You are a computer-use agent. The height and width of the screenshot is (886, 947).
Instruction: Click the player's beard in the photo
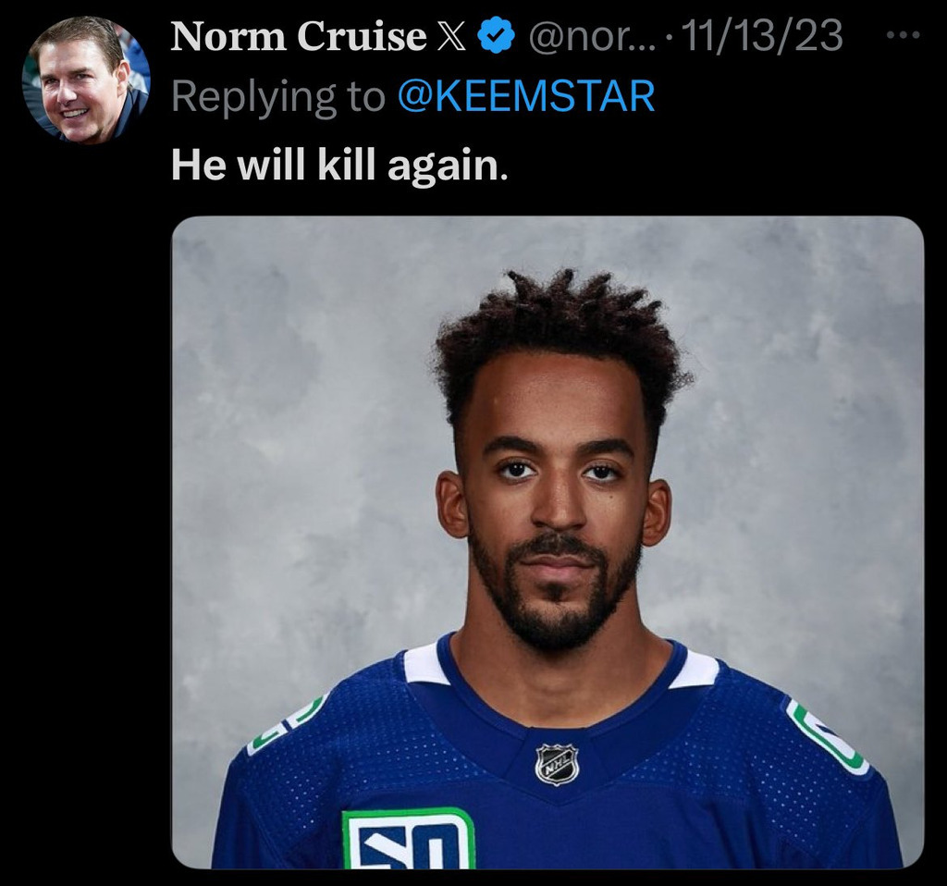pyautogui.click(x=553, y=610)
